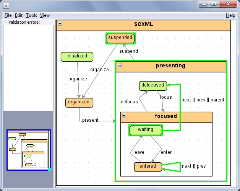The width and height of the screenshot is (240, 191).
Task: Open the Help menu
Action: (x=230, y=15)
